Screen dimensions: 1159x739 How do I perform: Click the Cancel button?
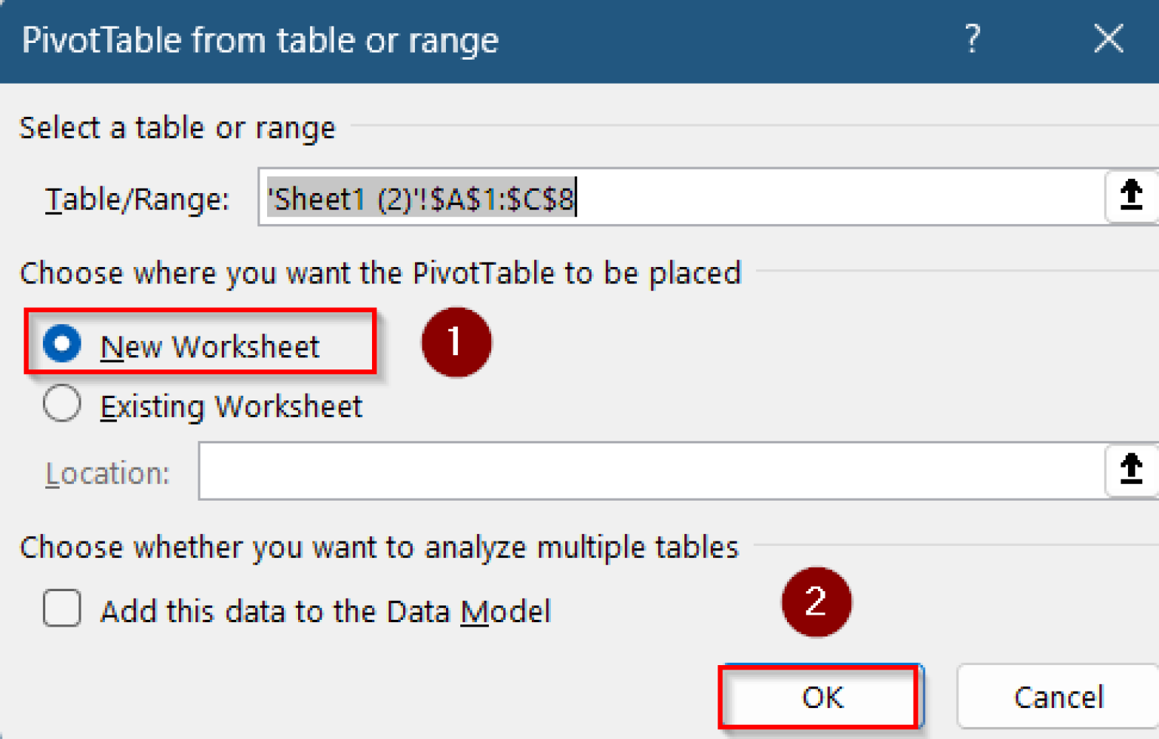(1059, 696)
